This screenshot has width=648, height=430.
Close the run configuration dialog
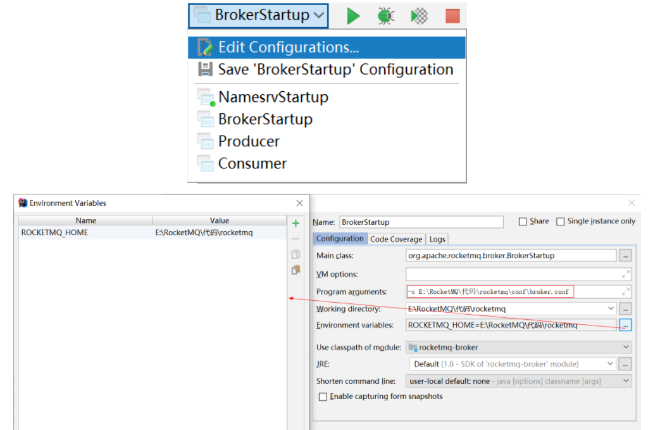click(x=632, y=203)
